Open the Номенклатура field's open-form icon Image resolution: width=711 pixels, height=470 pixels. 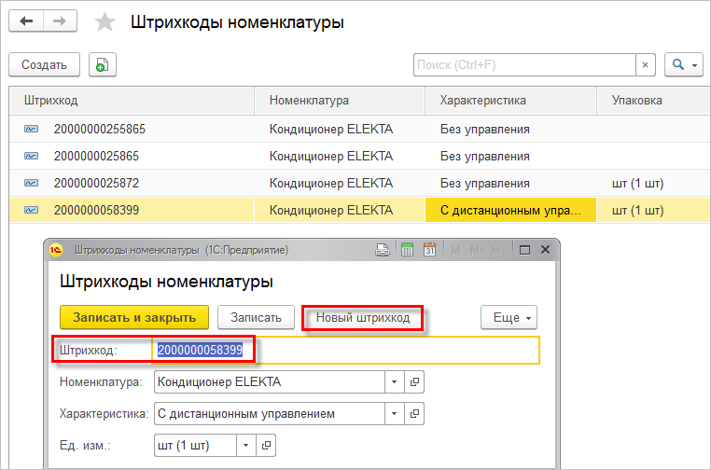[415, 381]
